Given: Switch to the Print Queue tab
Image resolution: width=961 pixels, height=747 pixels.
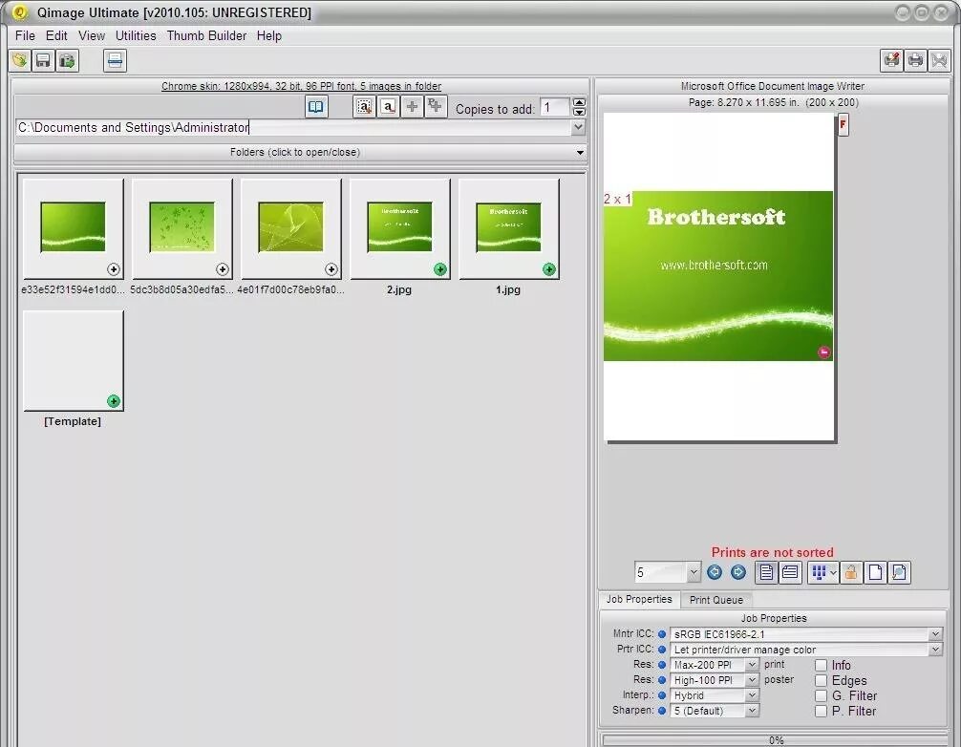Looking at the screenshot, I should tap(715, 600).
